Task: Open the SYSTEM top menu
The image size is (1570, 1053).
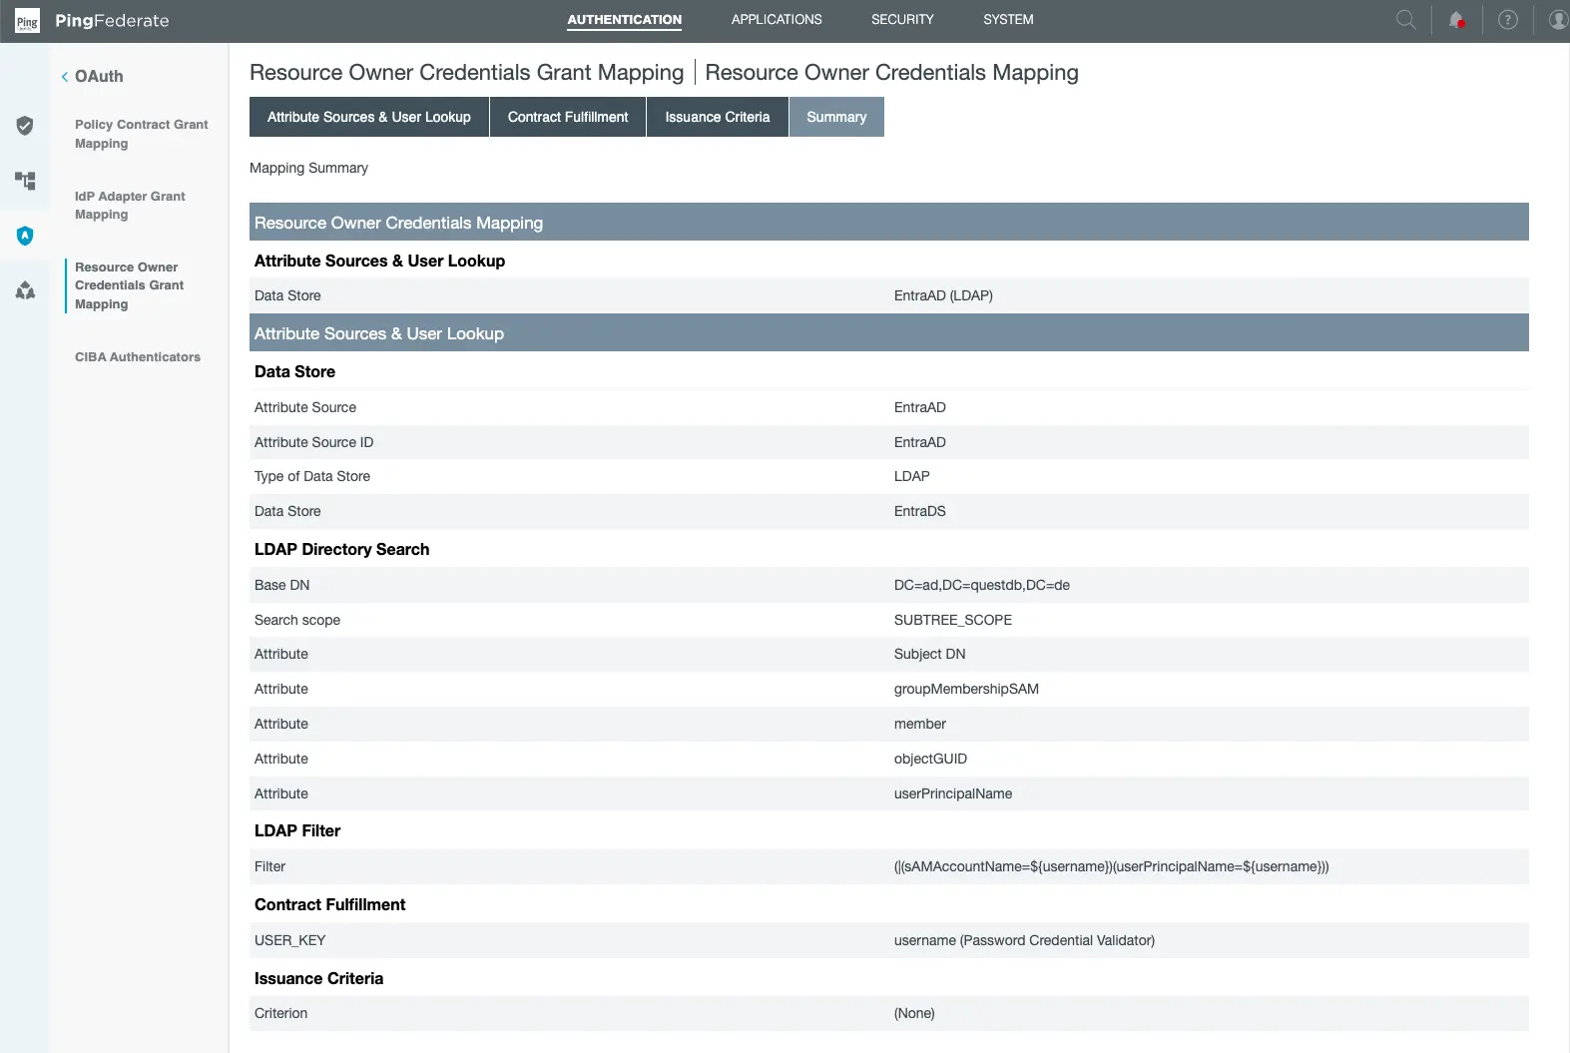Action: tap(1008, 20)
